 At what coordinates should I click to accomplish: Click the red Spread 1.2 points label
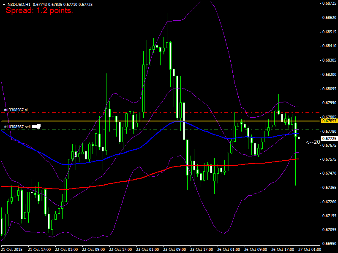click(x=39, y=11)
